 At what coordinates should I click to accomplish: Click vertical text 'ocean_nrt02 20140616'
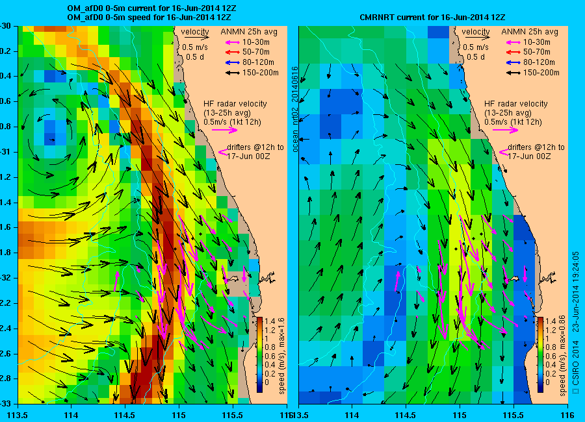295,109
